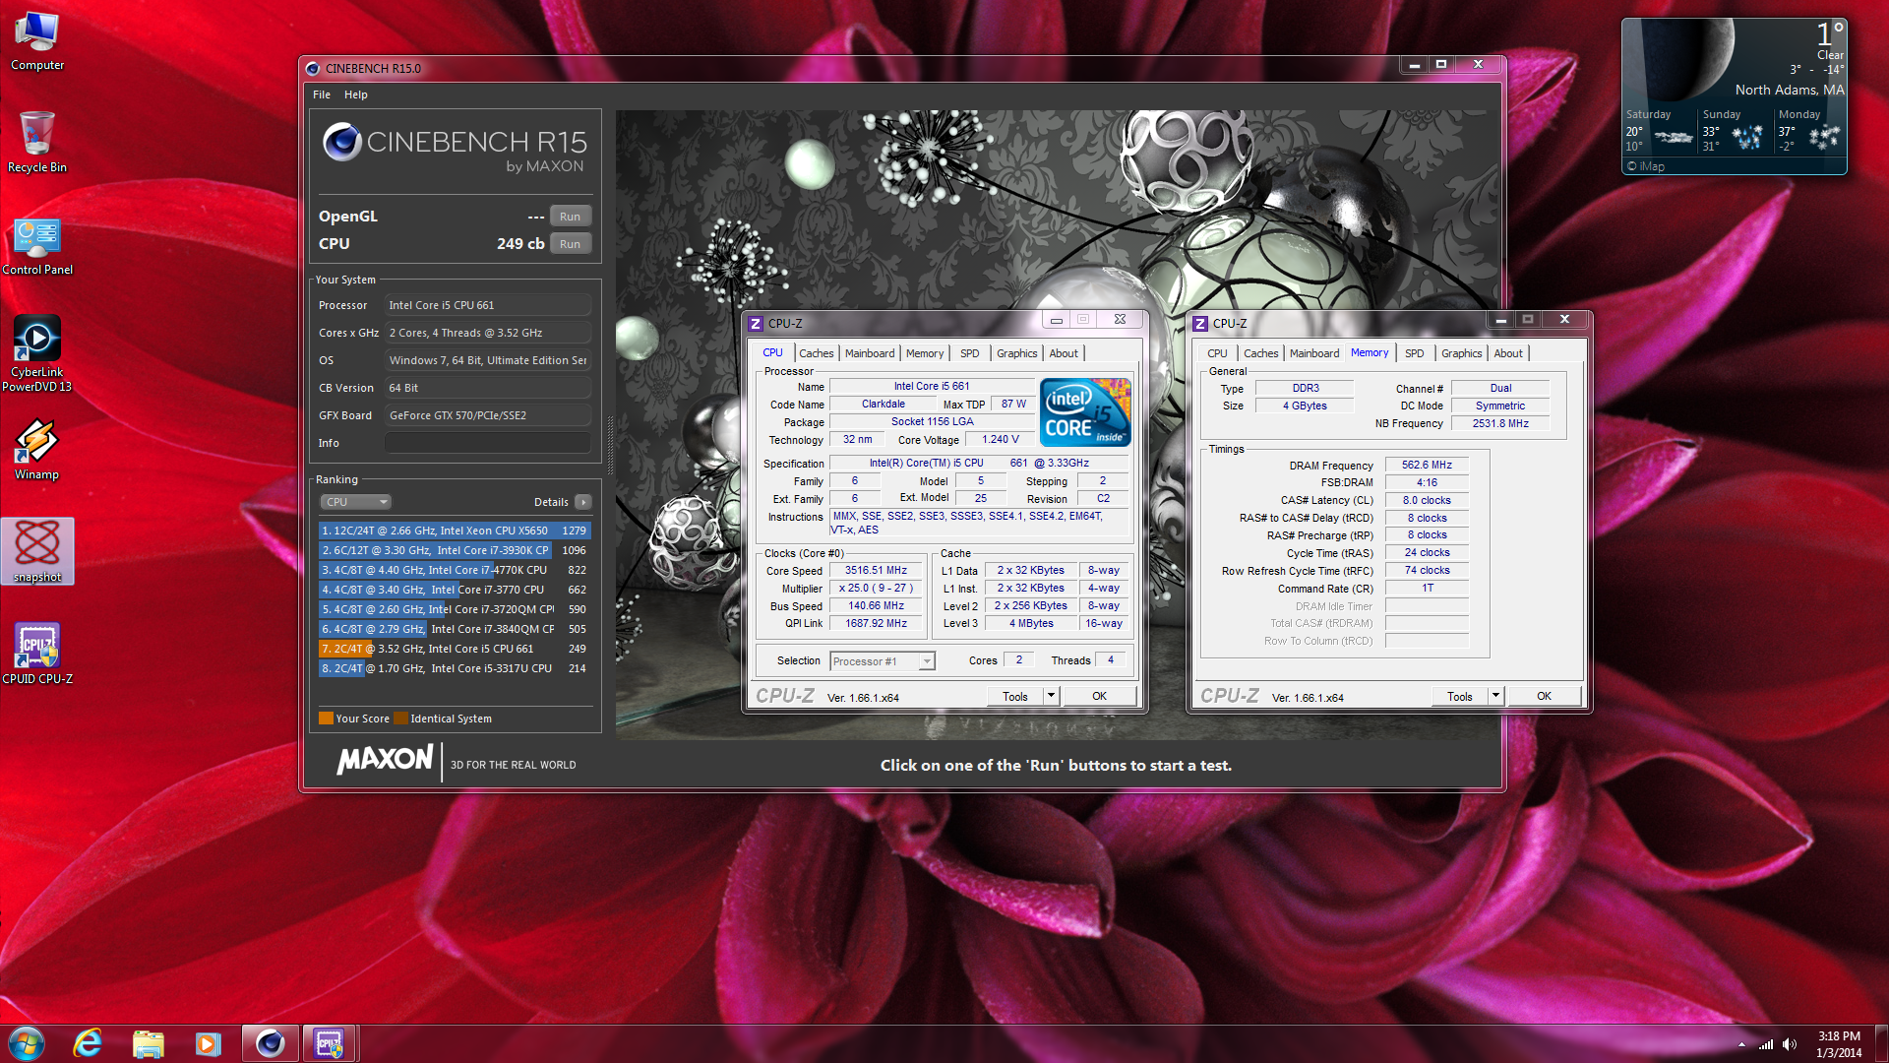Switch to CPU-Z taskbar icon
The height and width of the screenshot is (1063, 1889).
329,1043
